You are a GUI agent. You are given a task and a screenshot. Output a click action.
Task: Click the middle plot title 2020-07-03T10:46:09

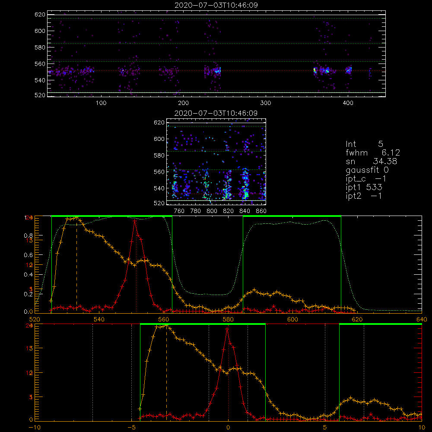tap(216, 113)
